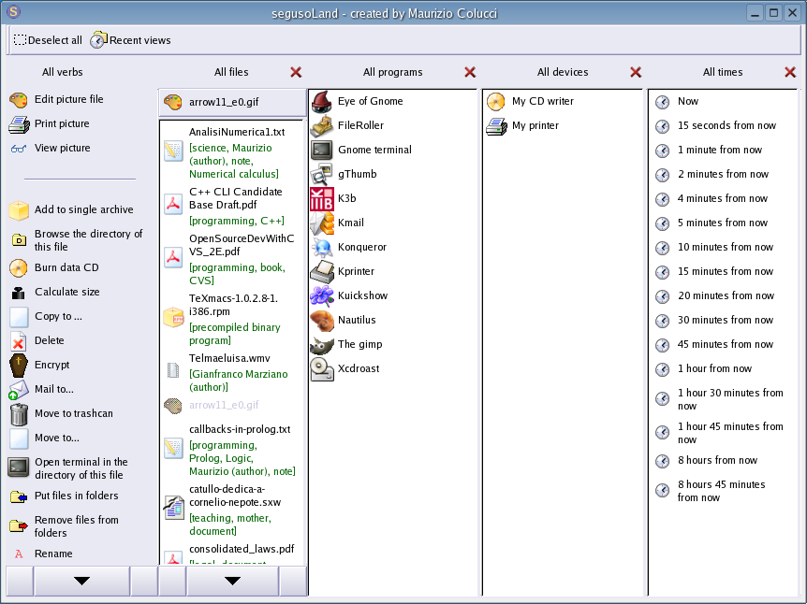Click the Nautilus program icon
807x604 pixels.
322,320
